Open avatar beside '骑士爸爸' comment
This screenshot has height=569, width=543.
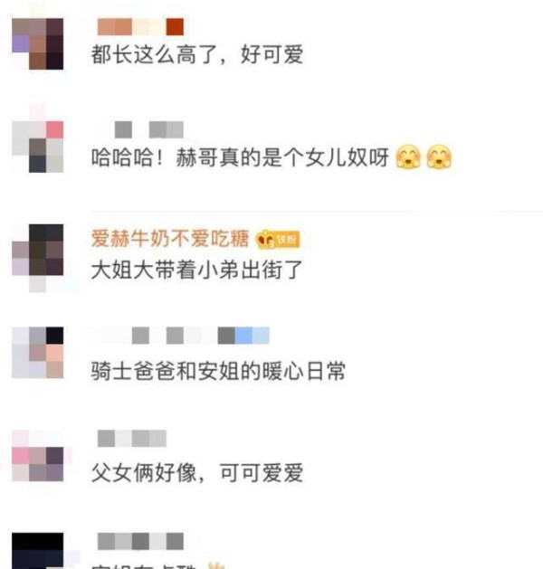coord(38,353)
